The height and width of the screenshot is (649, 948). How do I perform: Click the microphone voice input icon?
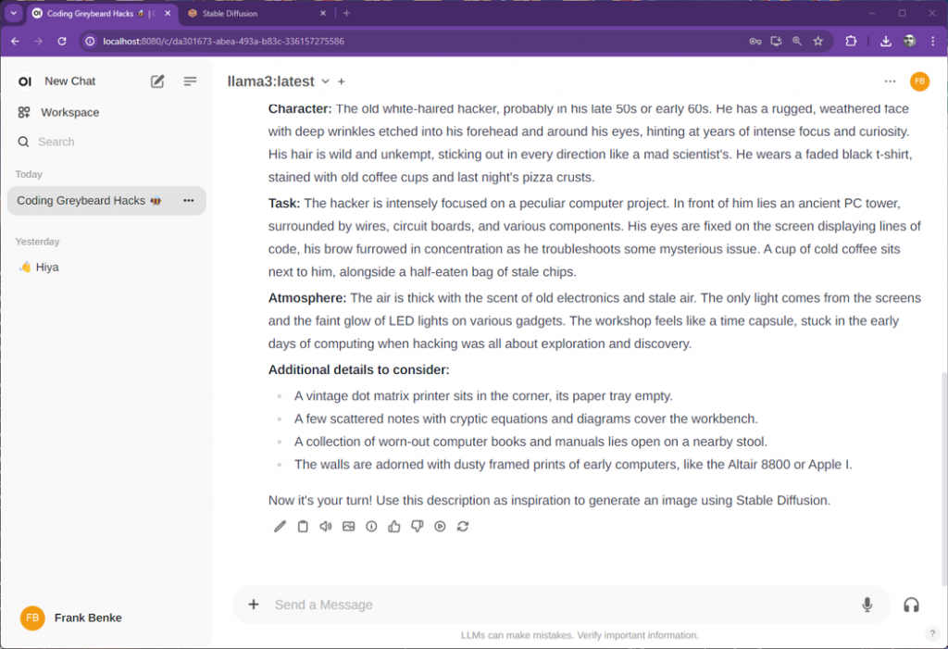point(867,605)
